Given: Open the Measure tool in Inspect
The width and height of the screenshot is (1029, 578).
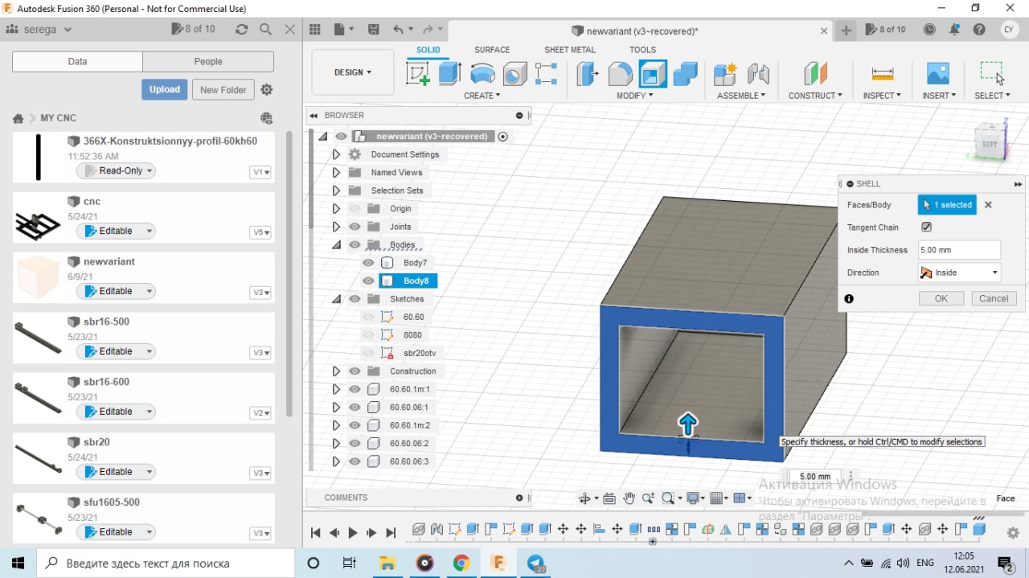Looking at the screenshot, I should click(x=882, y=74).
